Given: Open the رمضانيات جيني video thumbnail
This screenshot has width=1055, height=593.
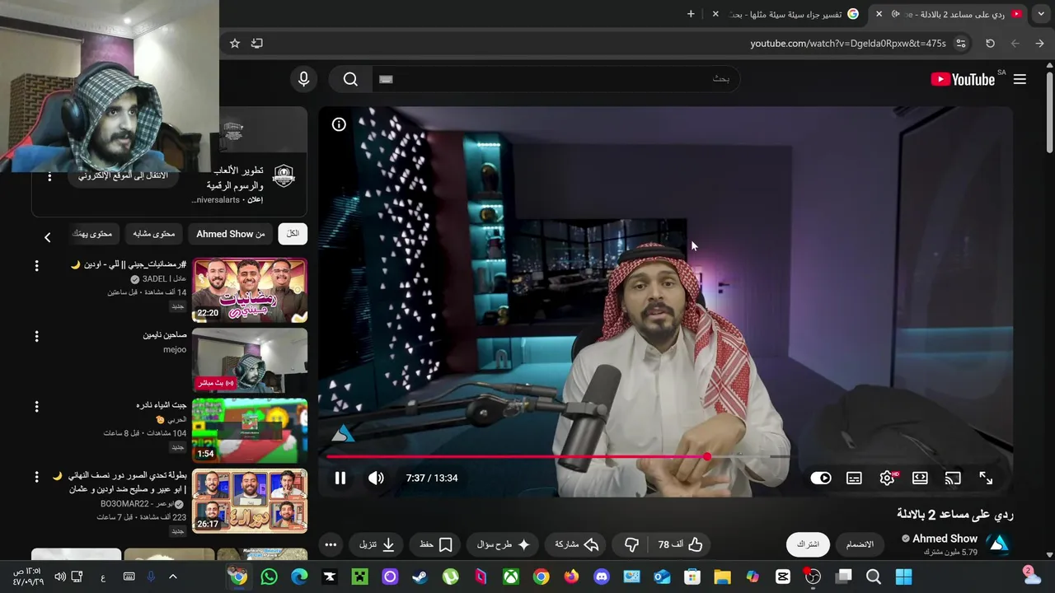Looking at the screenshot, I should [x=250, y=290].
